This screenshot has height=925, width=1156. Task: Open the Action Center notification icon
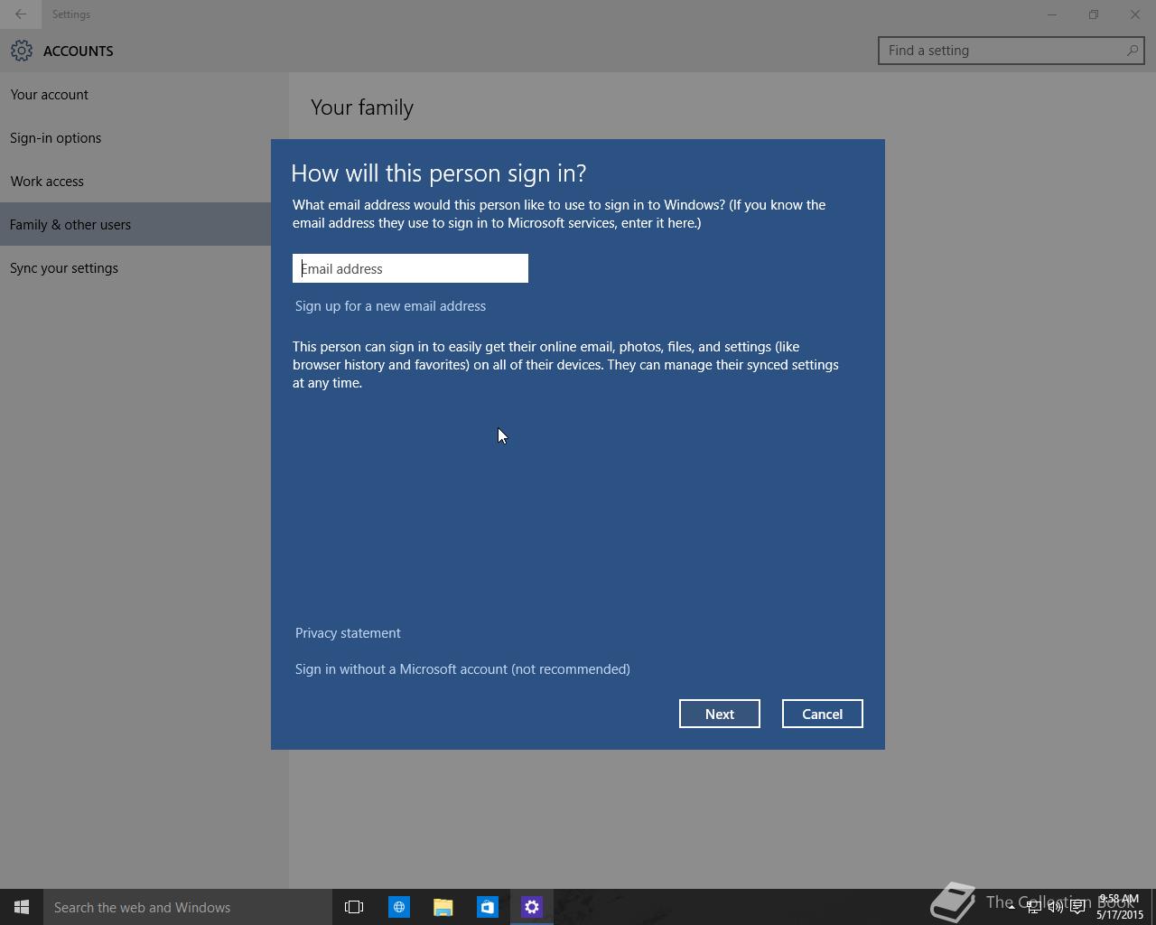click(x=1077, y=907)
